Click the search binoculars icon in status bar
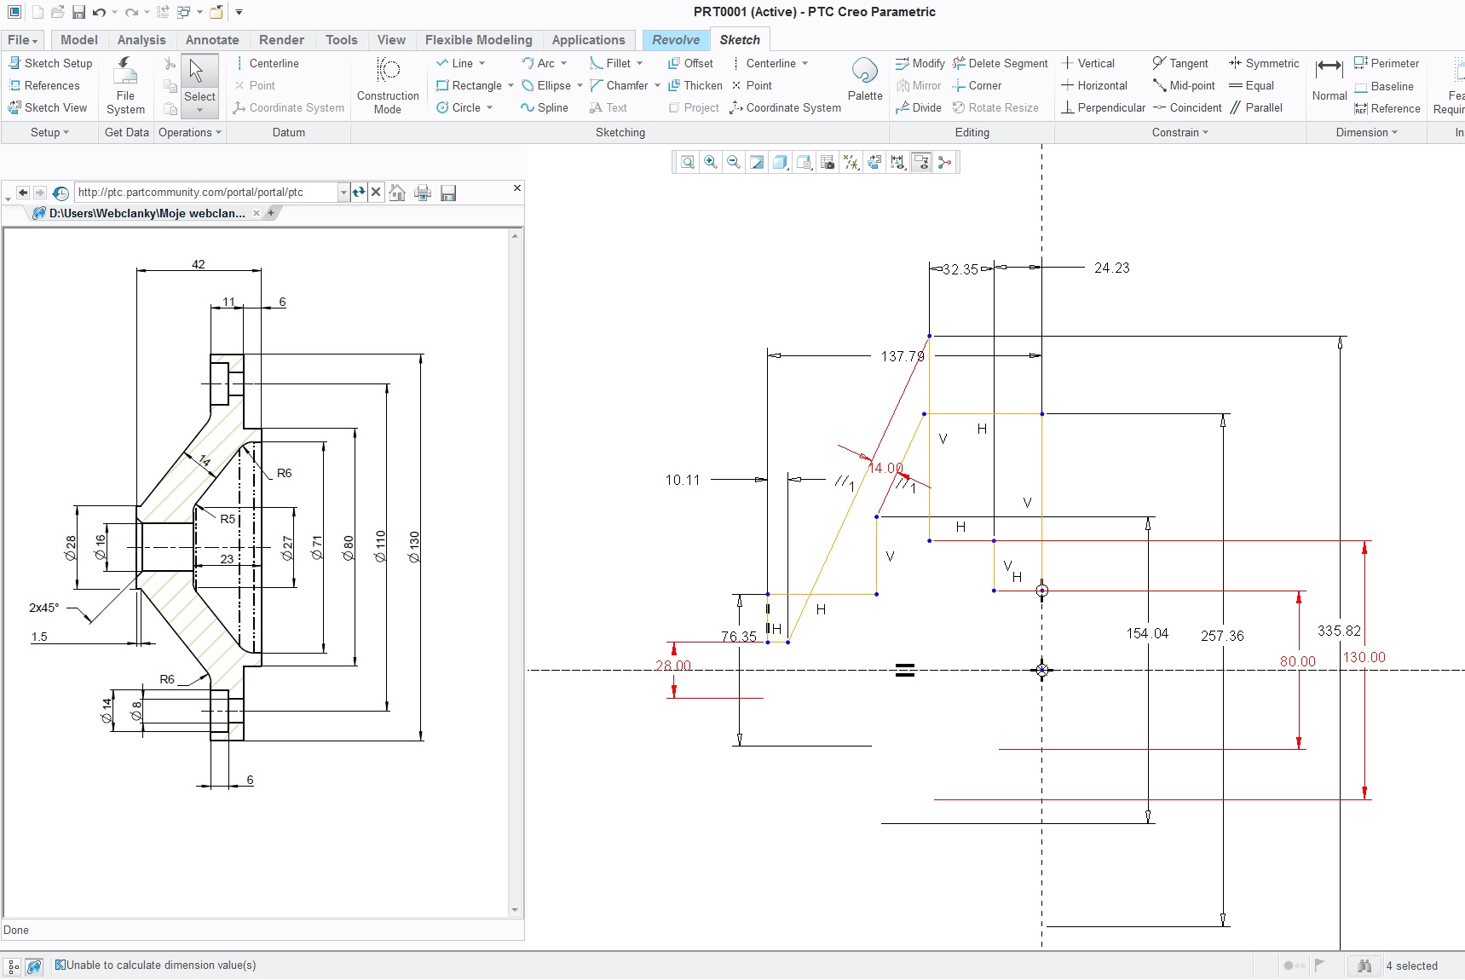 click(x=1364, y=966)
